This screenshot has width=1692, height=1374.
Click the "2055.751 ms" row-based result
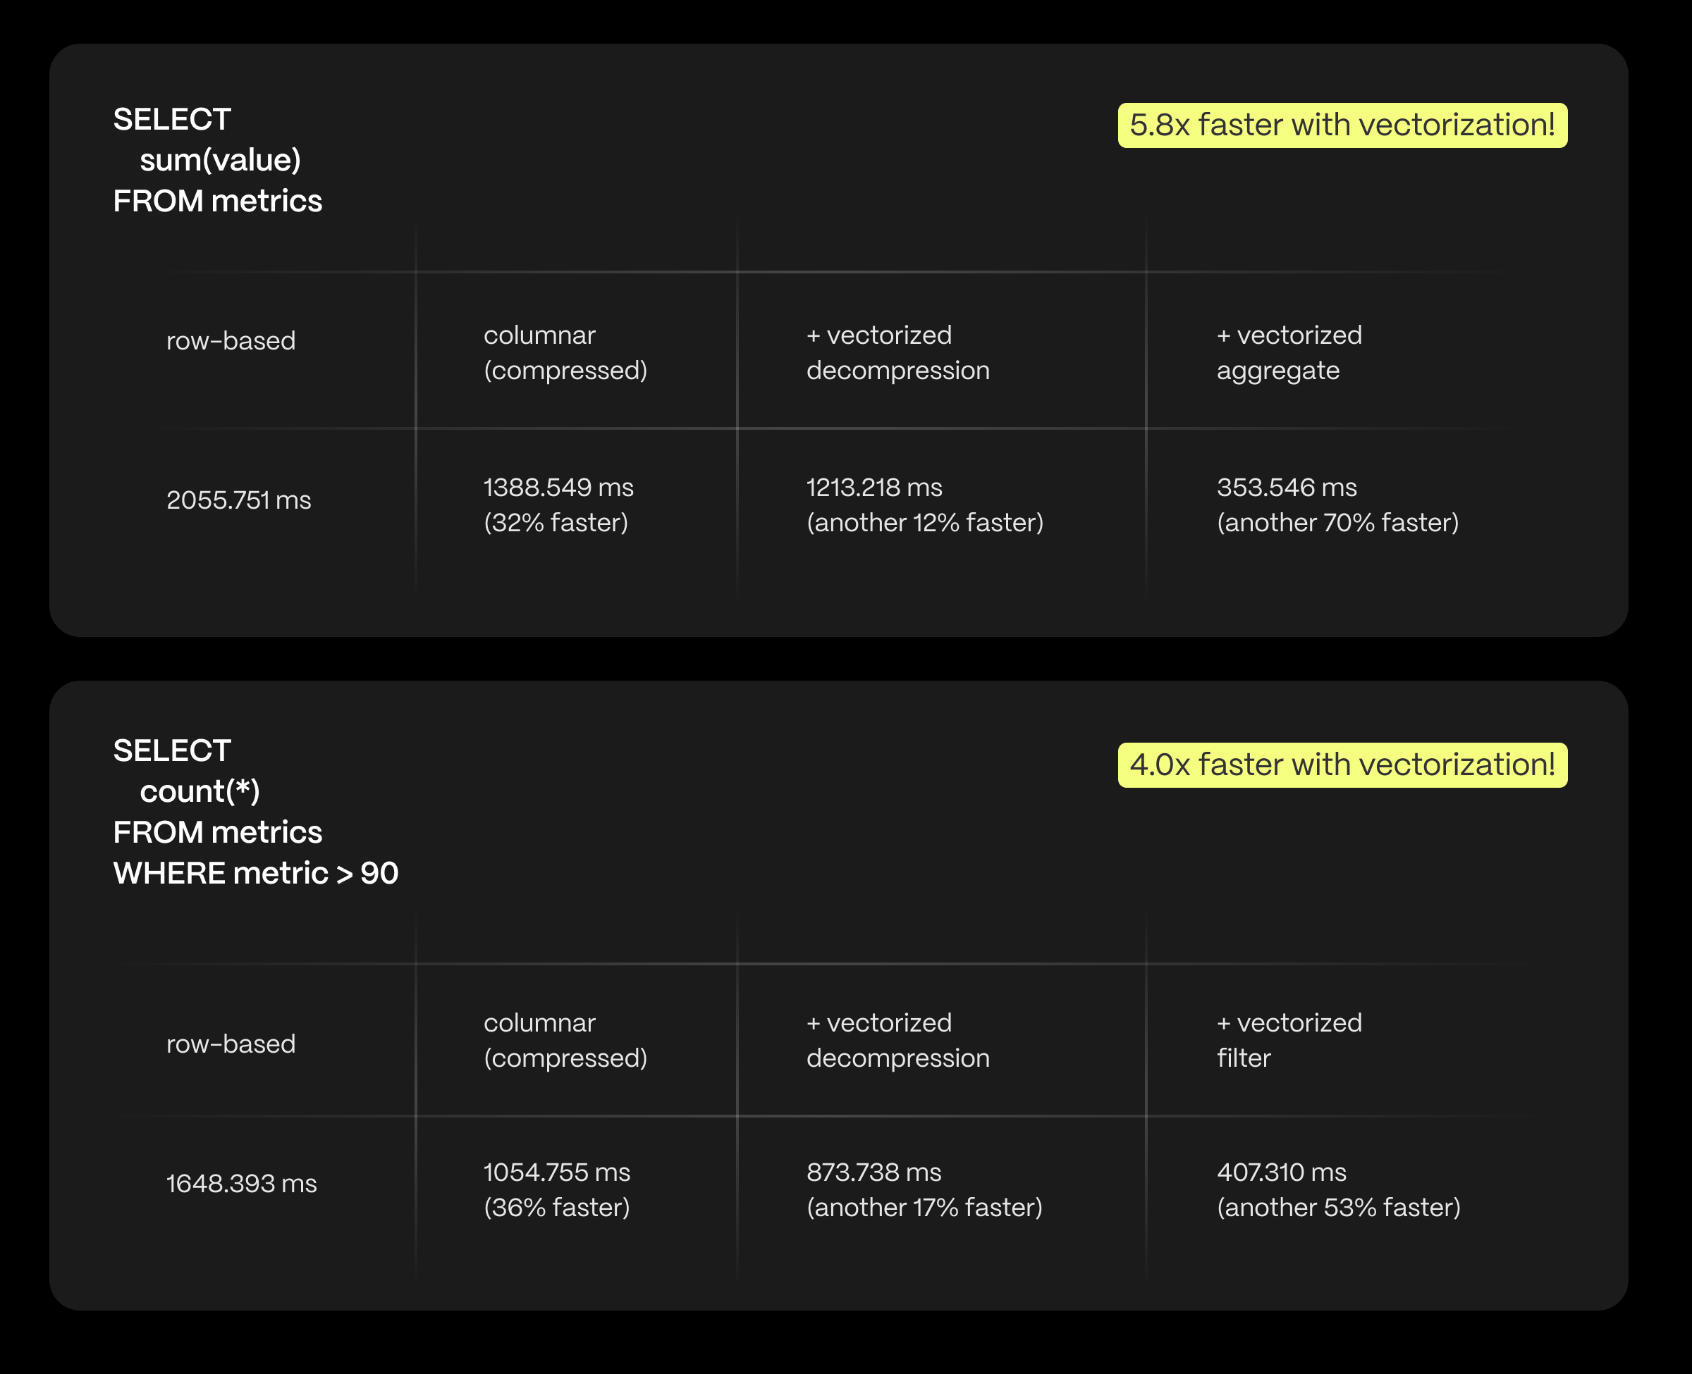tap(238, 500)
